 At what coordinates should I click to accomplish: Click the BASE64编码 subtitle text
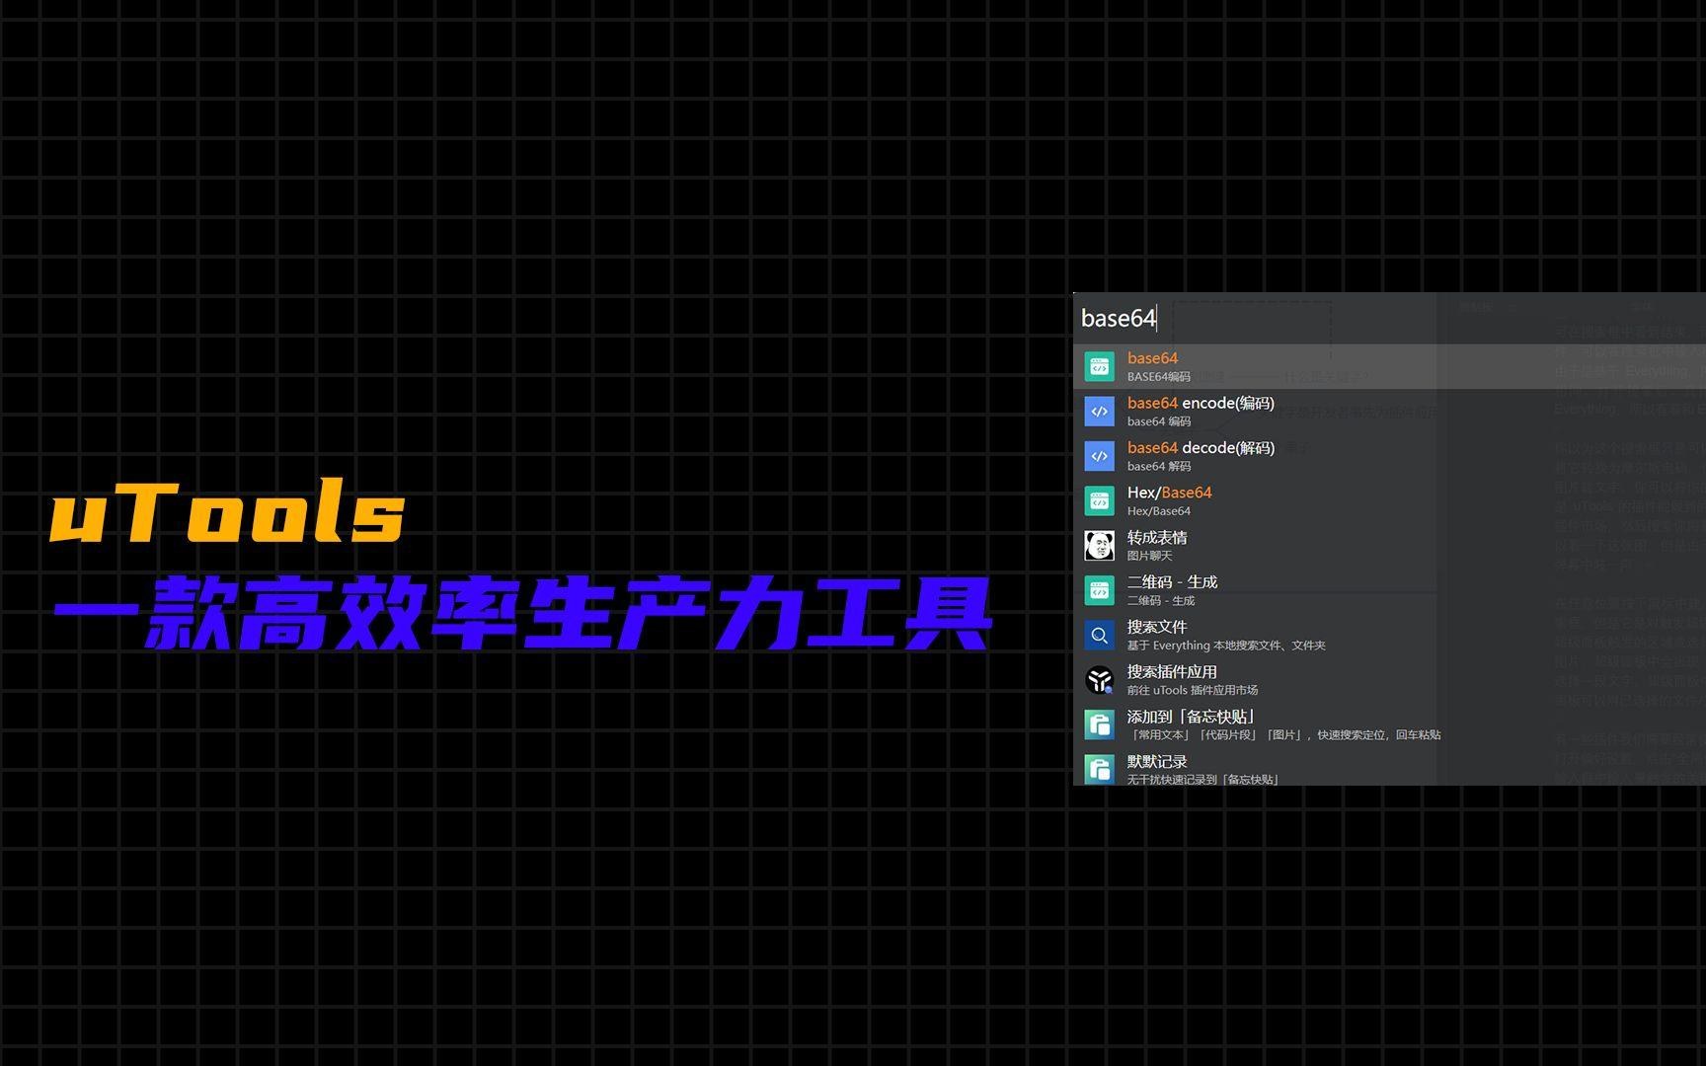tap(1159, 377)
